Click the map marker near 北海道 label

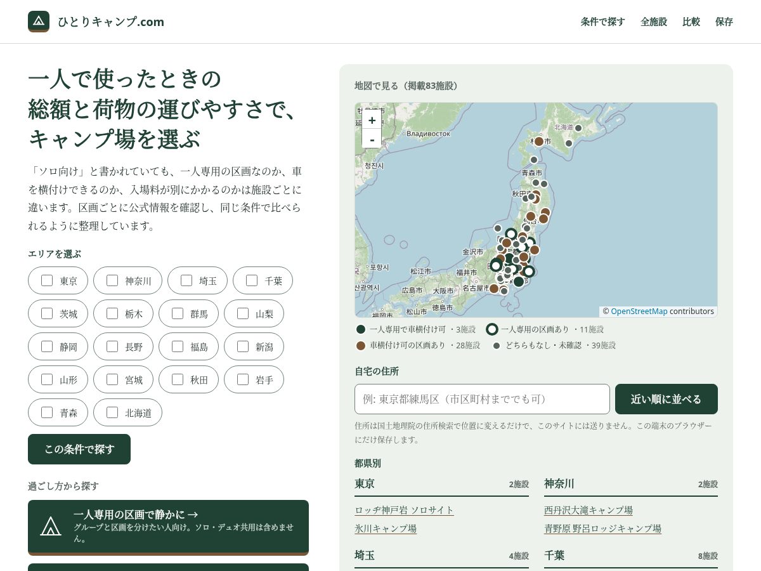578,128
